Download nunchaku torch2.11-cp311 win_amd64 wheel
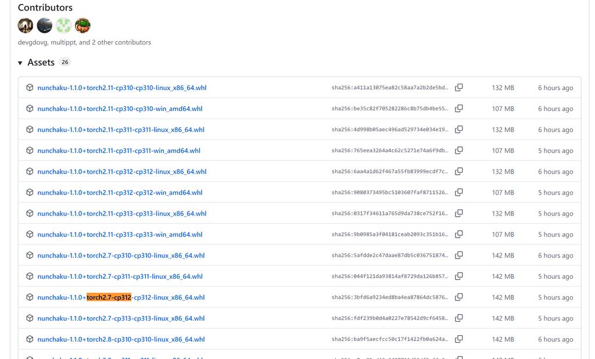Viewport: 595px width, 359px height. (x=119, y=150)
